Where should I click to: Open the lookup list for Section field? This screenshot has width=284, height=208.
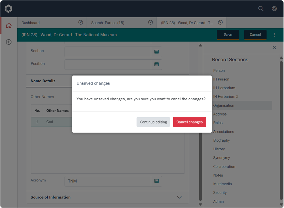(156, 52)
